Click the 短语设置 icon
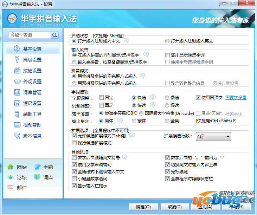 click(x=17, y=103)
